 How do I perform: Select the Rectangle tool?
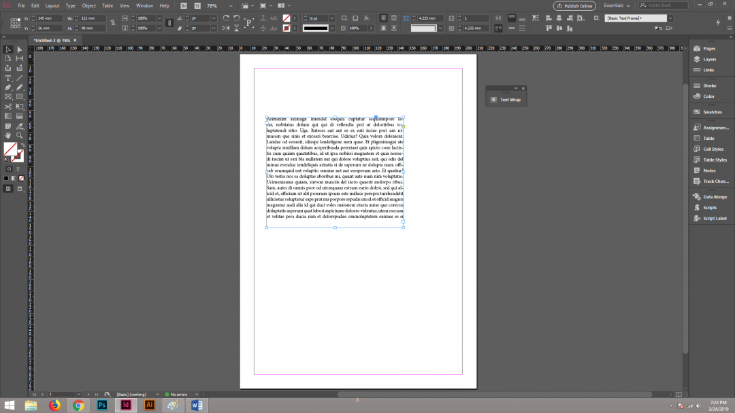(20, 97)
